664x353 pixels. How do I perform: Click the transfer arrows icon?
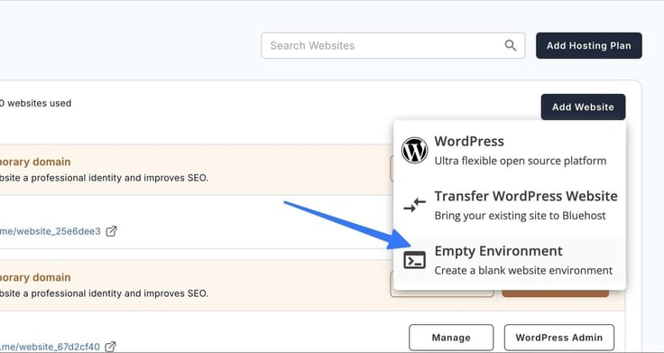[x=414, y=205]
